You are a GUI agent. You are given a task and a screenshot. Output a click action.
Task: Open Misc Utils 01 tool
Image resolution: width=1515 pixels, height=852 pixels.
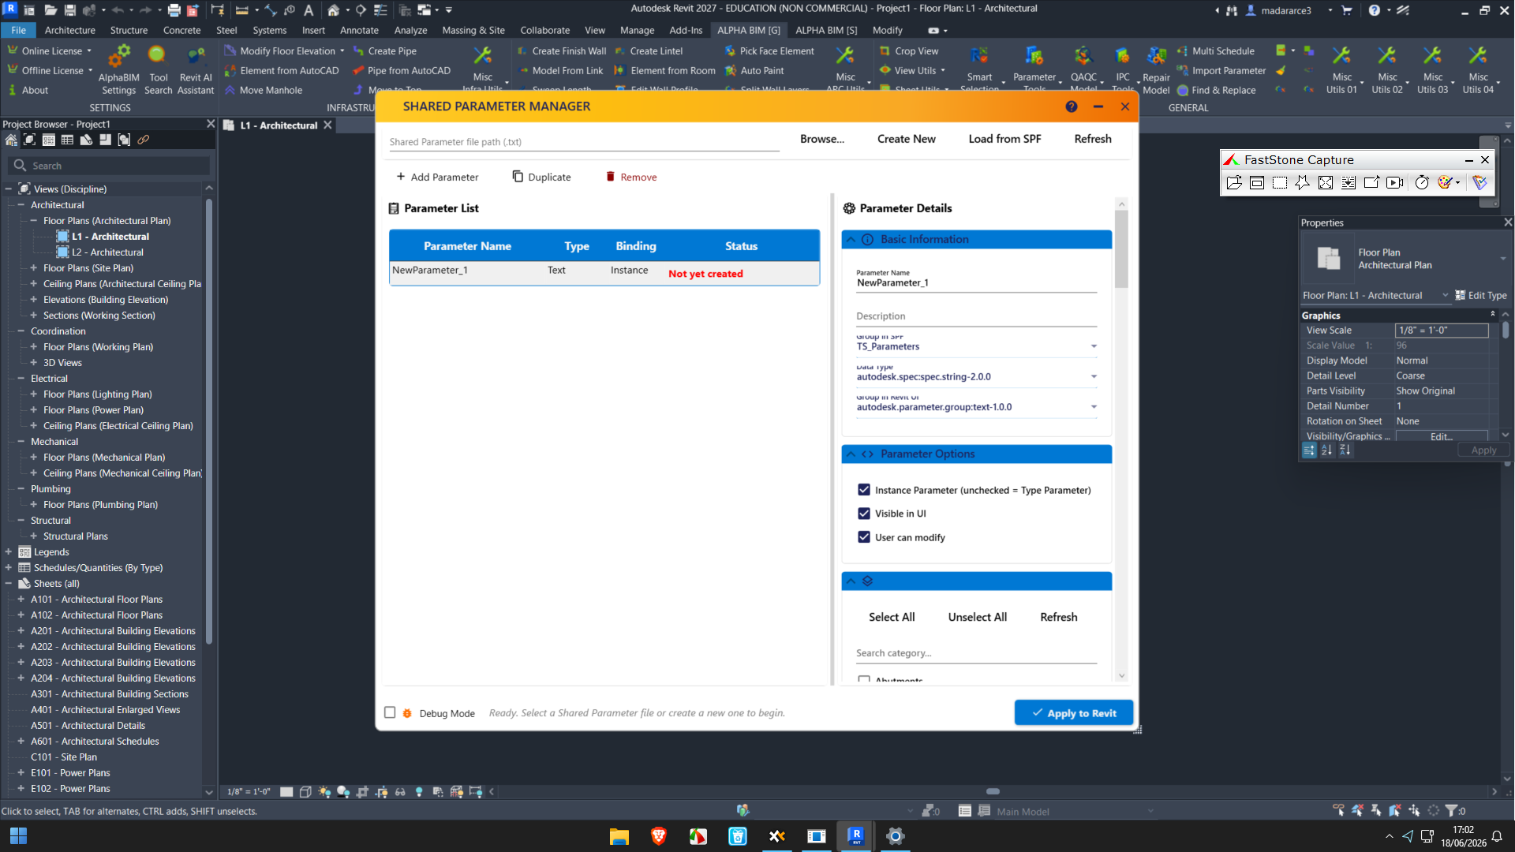(x=1341, y=69)
